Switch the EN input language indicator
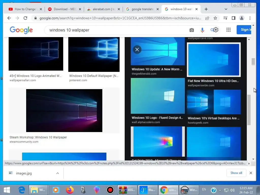The image size is (260, 195). click(204, 189)
